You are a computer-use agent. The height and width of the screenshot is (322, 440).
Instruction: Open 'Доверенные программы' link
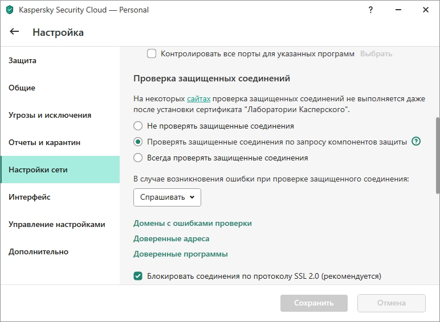(x=181, y=254)
